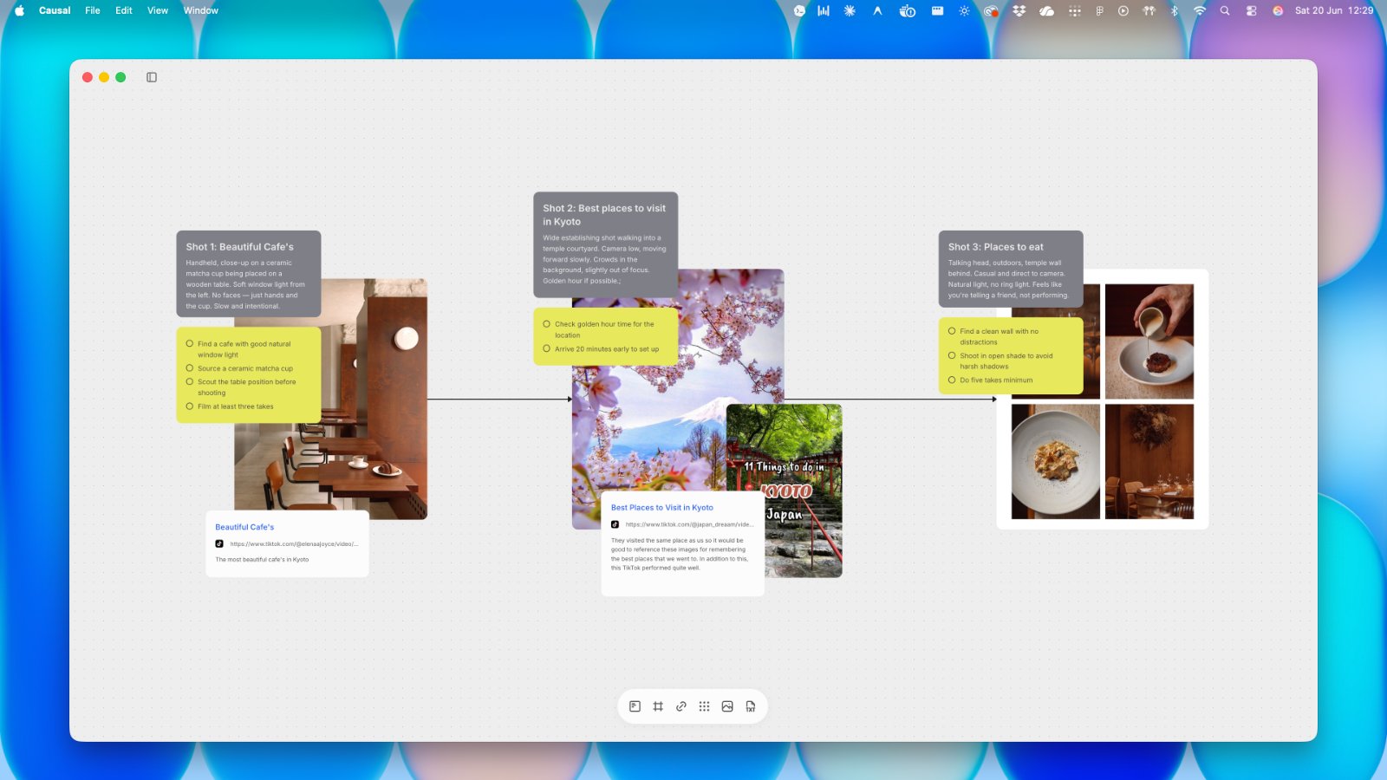The image size is (1387, 780).
Task: Open 'Best Places to Visit in Kyoto' link
Action: [x=662, y=508]
